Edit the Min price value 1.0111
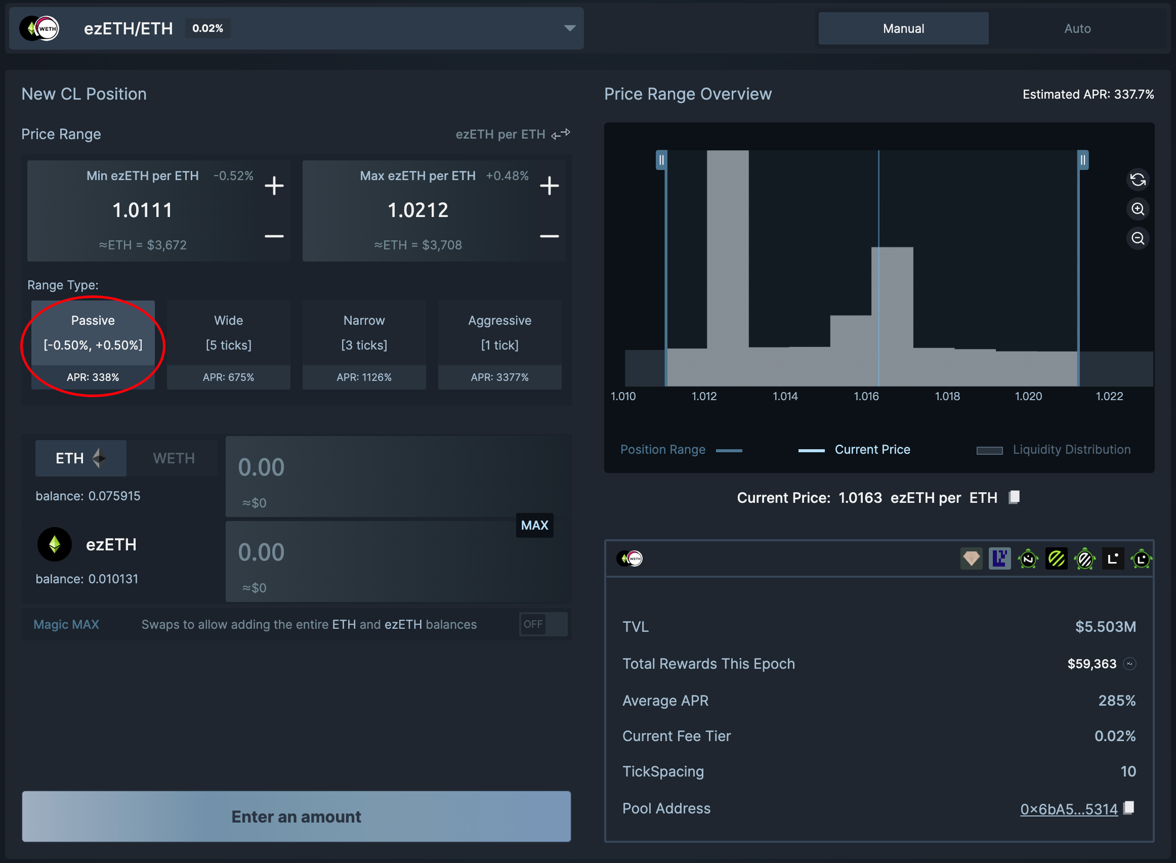This screenshot has height=863, width=1176. coord(143,210)
